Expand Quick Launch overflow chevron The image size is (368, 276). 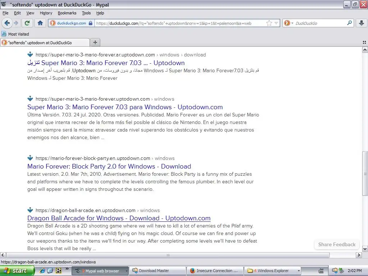(x=67, y=269)
